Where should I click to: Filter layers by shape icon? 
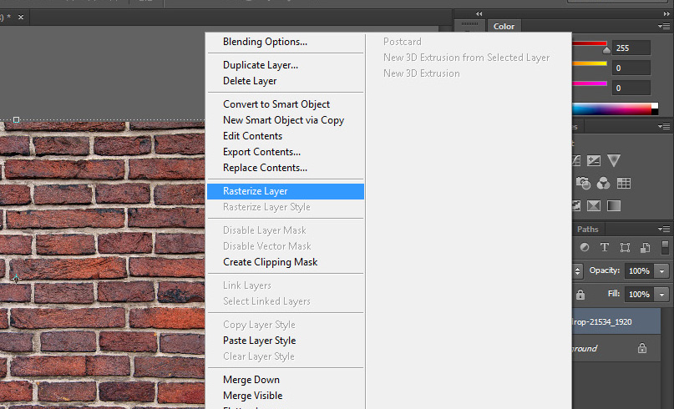tap(623, 248)
